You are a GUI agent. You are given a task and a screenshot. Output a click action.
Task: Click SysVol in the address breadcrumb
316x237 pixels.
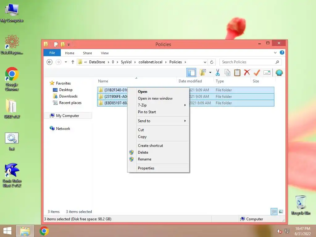[x=126, y=62]
